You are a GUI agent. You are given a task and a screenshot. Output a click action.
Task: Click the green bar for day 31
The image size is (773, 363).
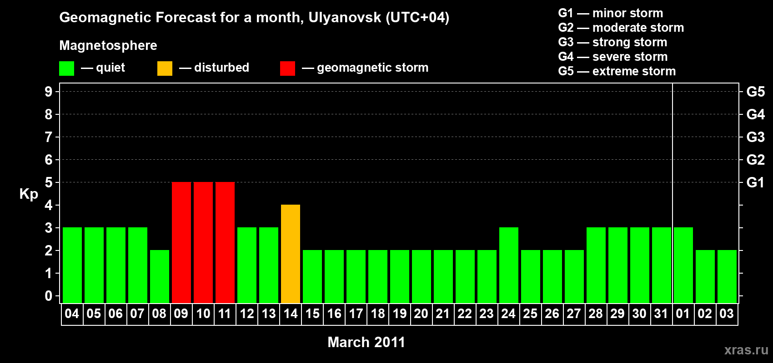662,265
